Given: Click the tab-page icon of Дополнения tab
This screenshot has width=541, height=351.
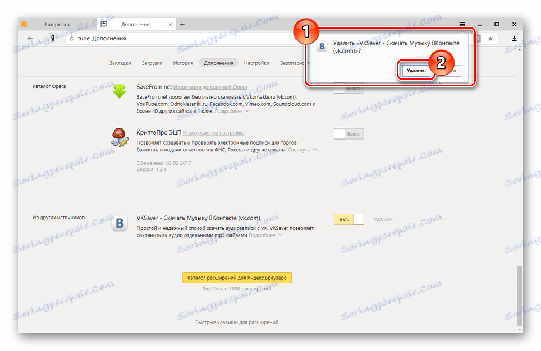Looking at the screenshot, I should (103, 24).
